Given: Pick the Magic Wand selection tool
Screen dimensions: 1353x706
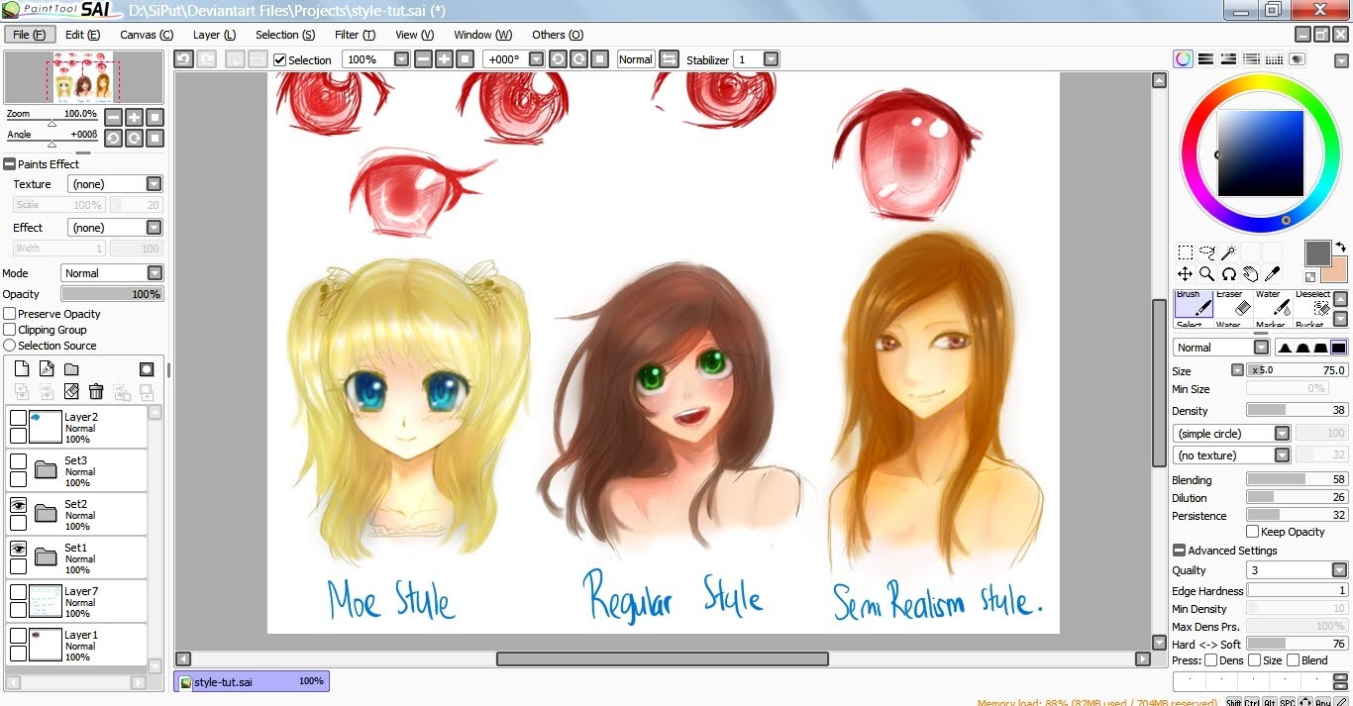Looking at the screenshot, I should (1229, 252).
